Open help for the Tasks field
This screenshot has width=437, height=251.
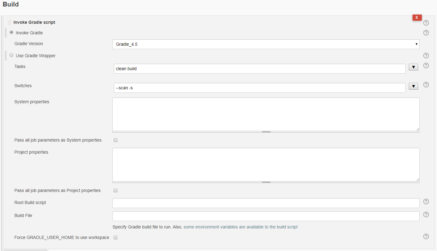pos(426,66)
